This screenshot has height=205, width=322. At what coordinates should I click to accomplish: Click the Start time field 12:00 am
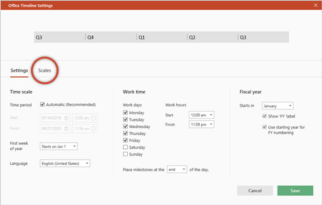pos(85,118)
